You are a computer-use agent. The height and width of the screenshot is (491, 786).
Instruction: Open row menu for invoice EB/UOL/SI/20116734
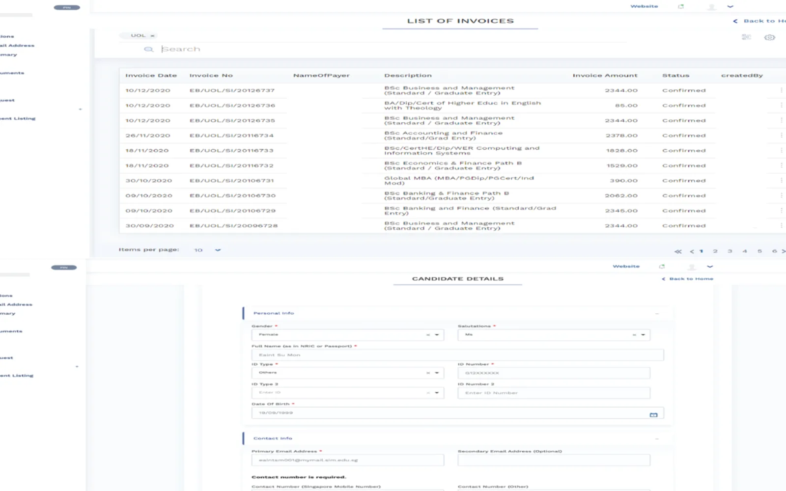(781, 136)
